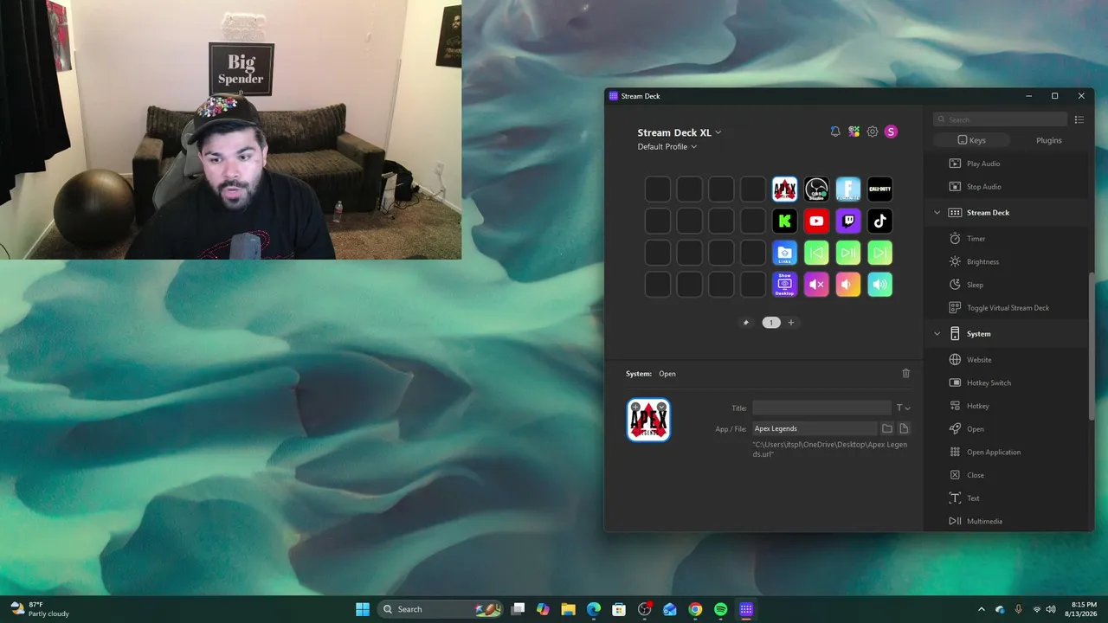The width and height of the screenshot is (1108, 623).
Task: Open icon options dropdown on key preview
Action: pyautogui.click(x=661, y=407)
